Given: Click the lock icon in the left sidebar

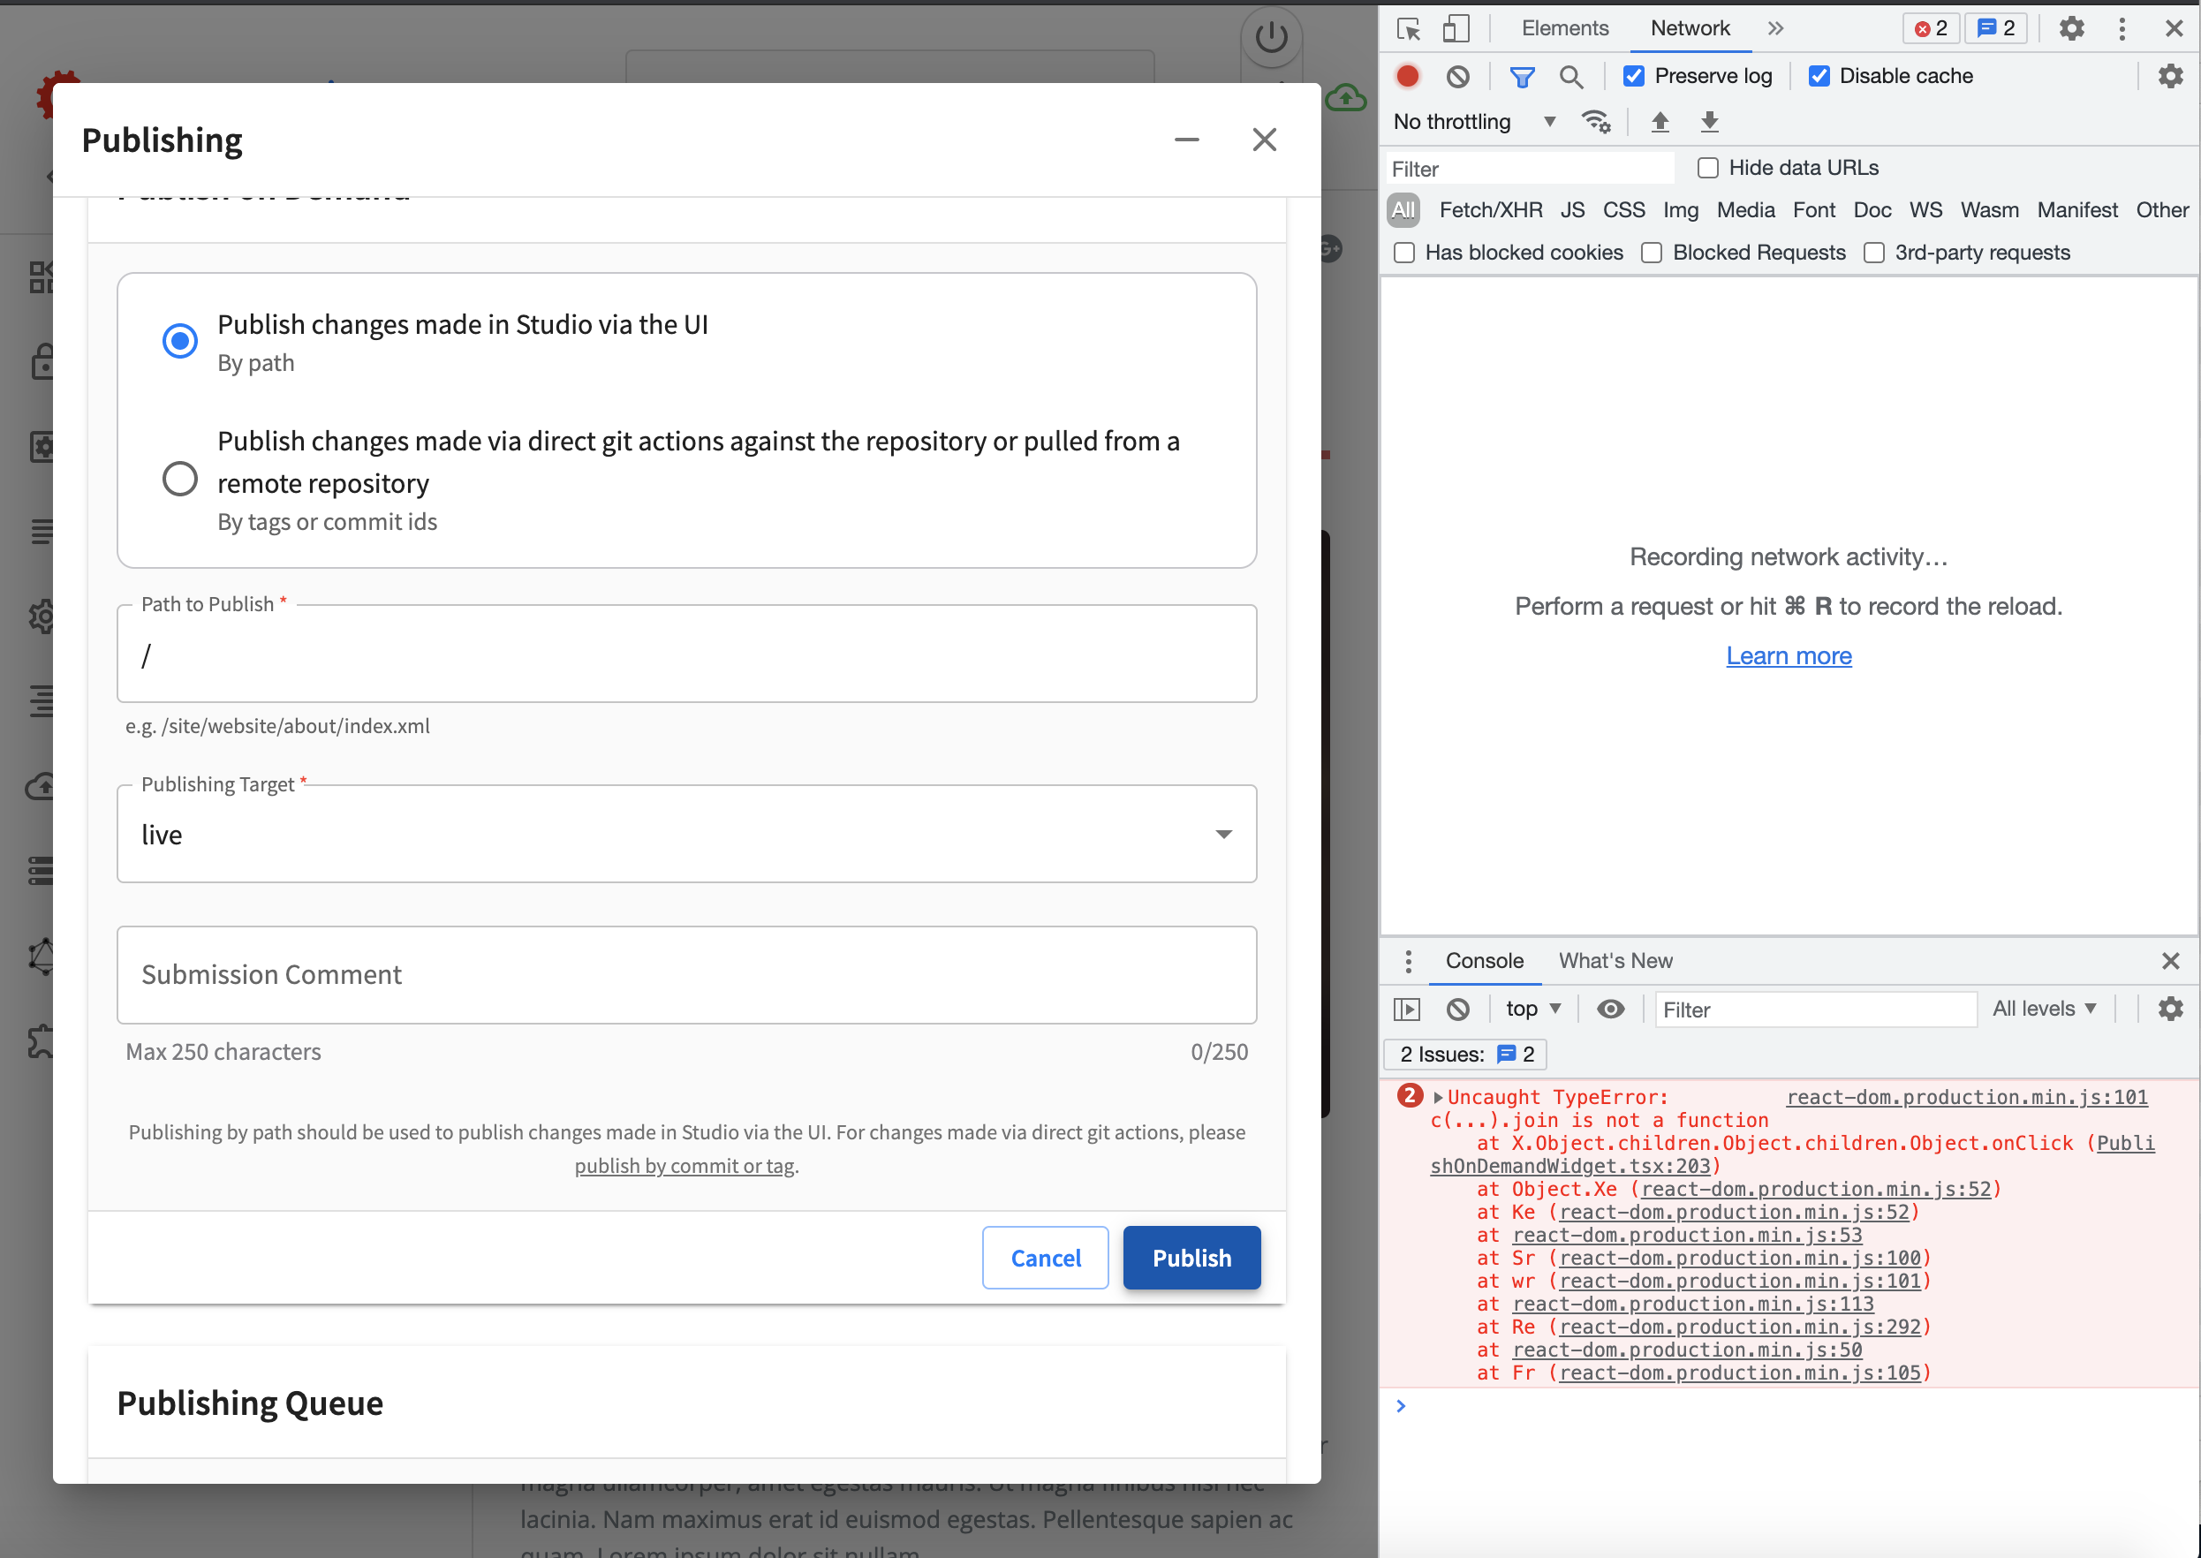Looking at the screenshot, I should coord(43,362).
